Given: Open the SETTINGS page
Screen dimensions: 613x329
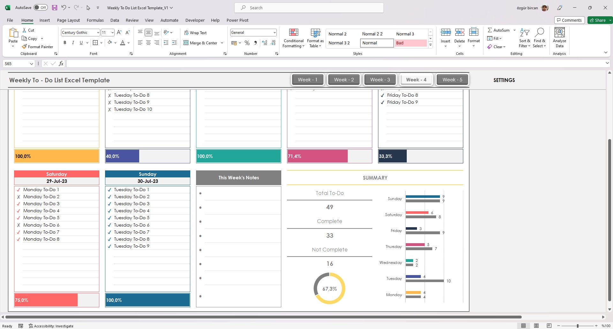Looking at the screenshot, I should coord(504,80).
